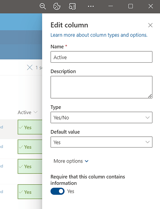Open the three-dots more menu

click(x=91, y=6)
